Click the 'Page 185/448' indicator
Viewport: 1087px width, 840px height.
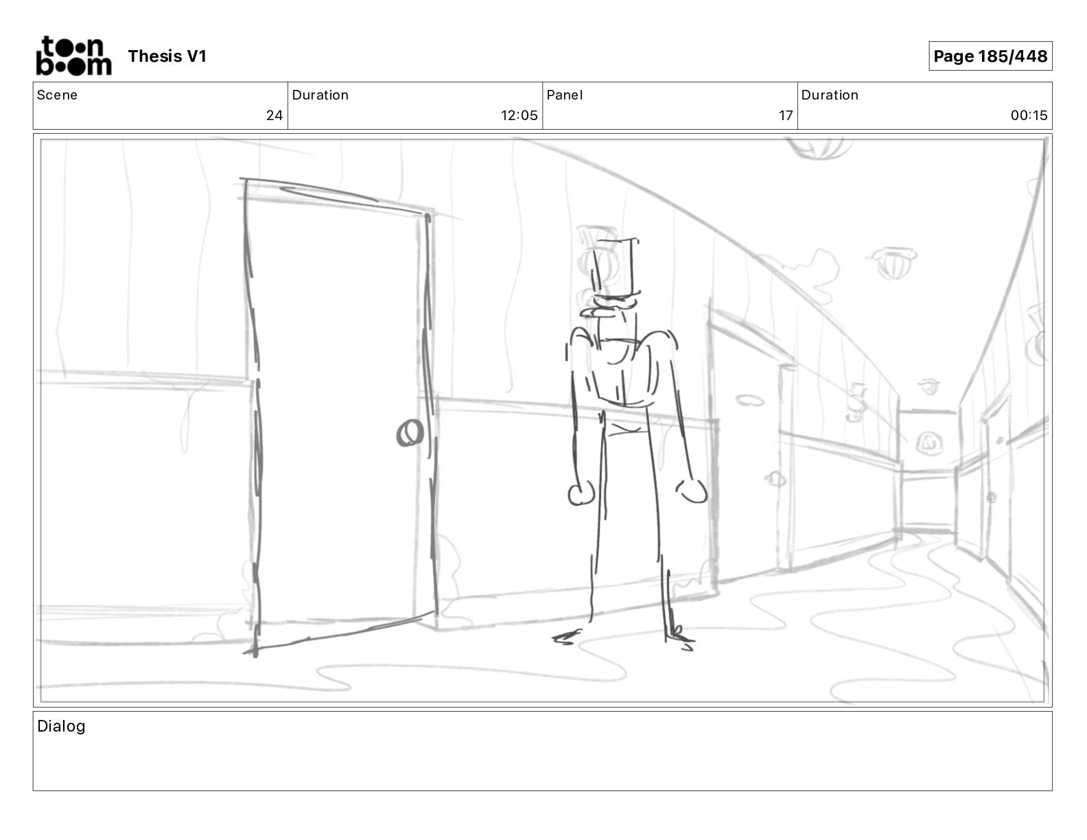click(990, 56)
